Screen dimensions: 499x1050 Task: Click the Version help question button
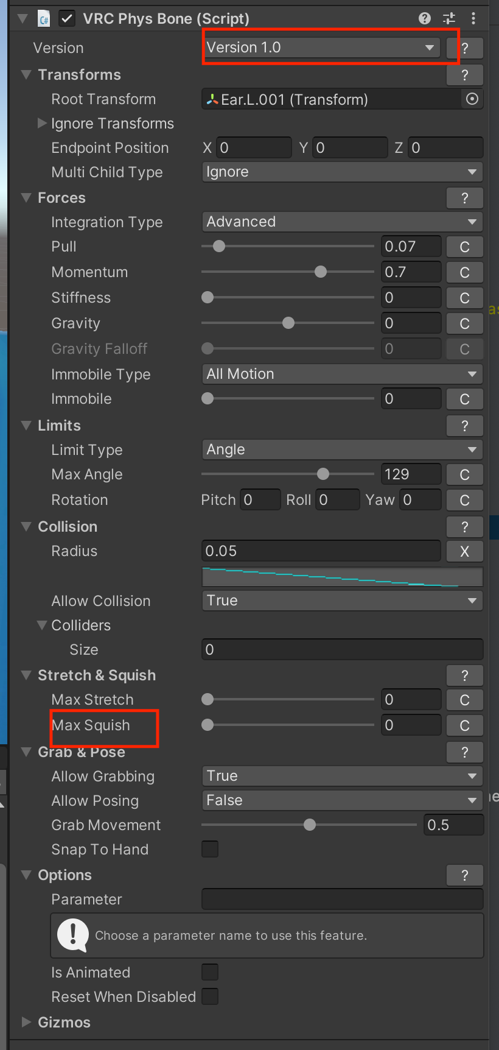point(465,48)
